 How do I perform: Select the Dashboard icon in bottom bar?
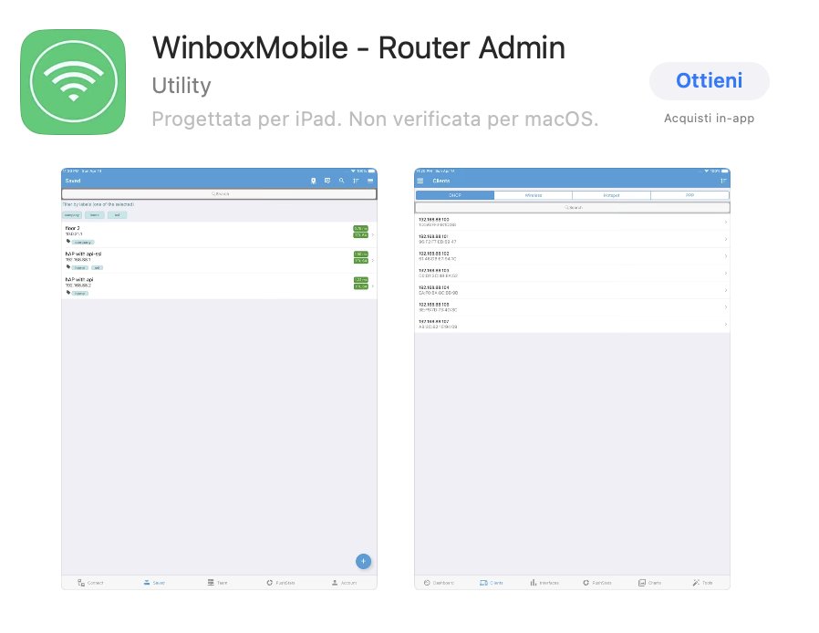[x=427, y=582]
